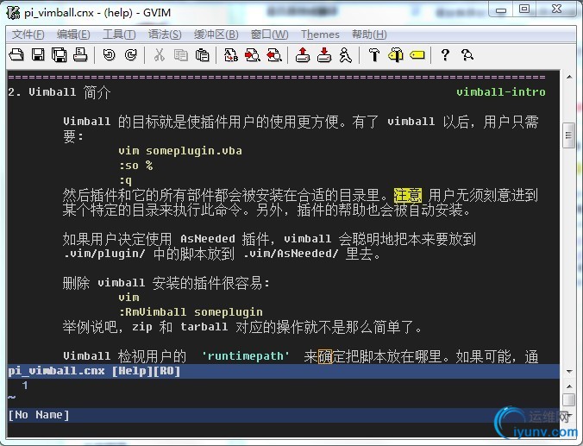
Task: Click the word 'tarball' in text
Action: point(204,327)
